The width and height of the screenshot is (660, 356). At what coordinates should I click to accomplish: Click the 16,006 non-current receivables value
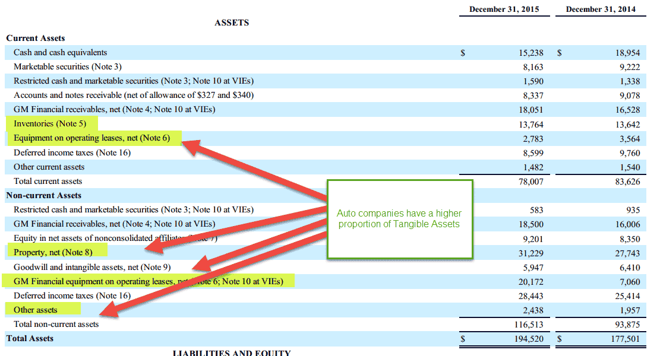627,225
